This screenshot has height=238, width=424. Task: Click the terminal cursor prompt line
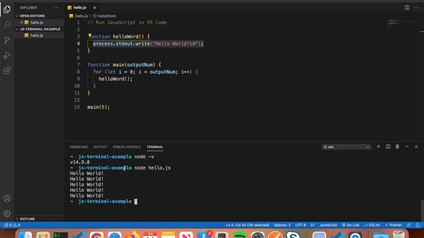104,201
